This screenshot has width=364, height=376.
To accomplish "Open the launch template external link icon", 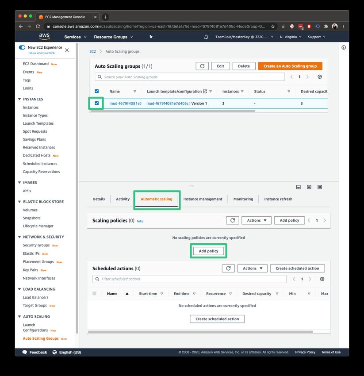I will coord(205,92).
